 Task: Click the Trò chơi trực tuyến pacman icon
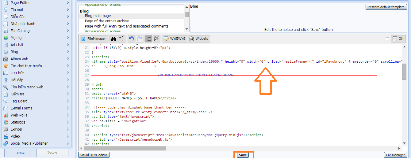tap(6, 66)
